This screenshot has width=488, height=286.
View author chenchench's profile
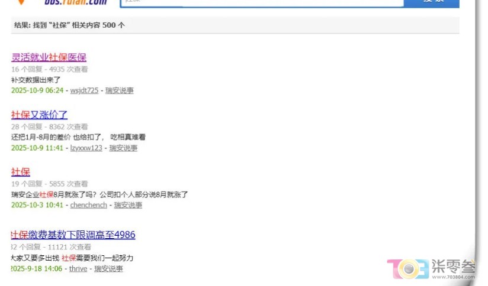(89, 205)
